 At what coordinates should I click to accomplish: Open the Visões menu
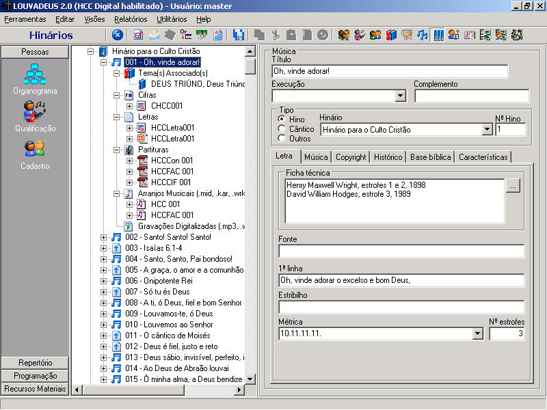point(94,19)
